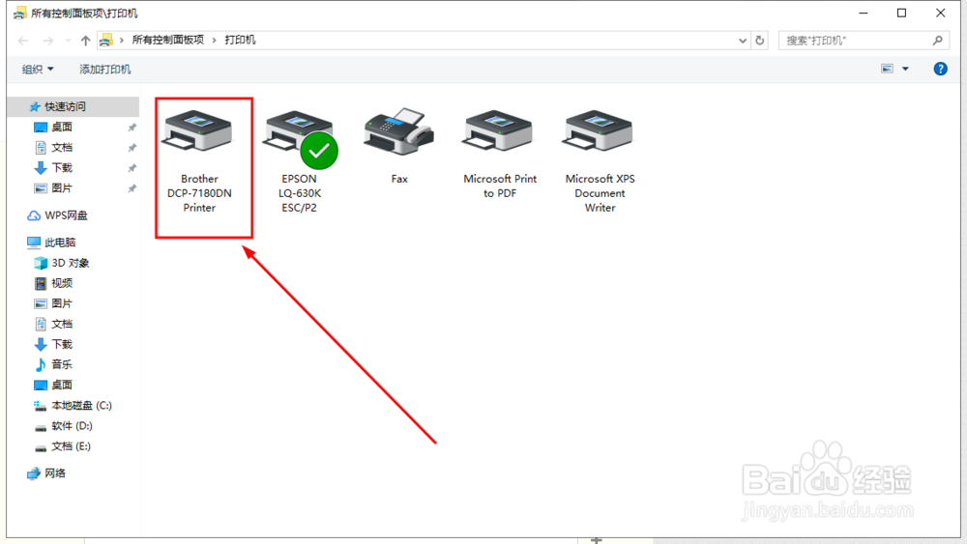The height and width of the screenshot is (544, 967).
Task: Maximize the 打印机 window
Action: tap(901, 13)
